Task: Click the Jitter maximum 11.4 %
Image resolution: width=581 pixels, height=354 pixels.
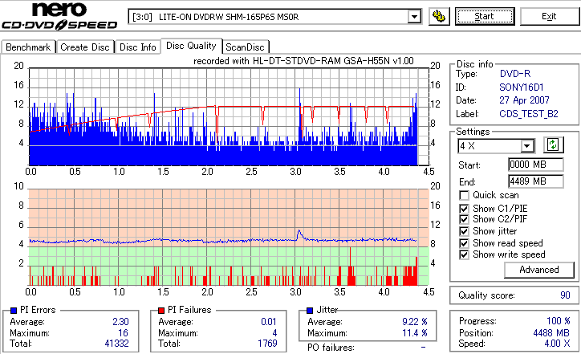Action: pos(415,333)
